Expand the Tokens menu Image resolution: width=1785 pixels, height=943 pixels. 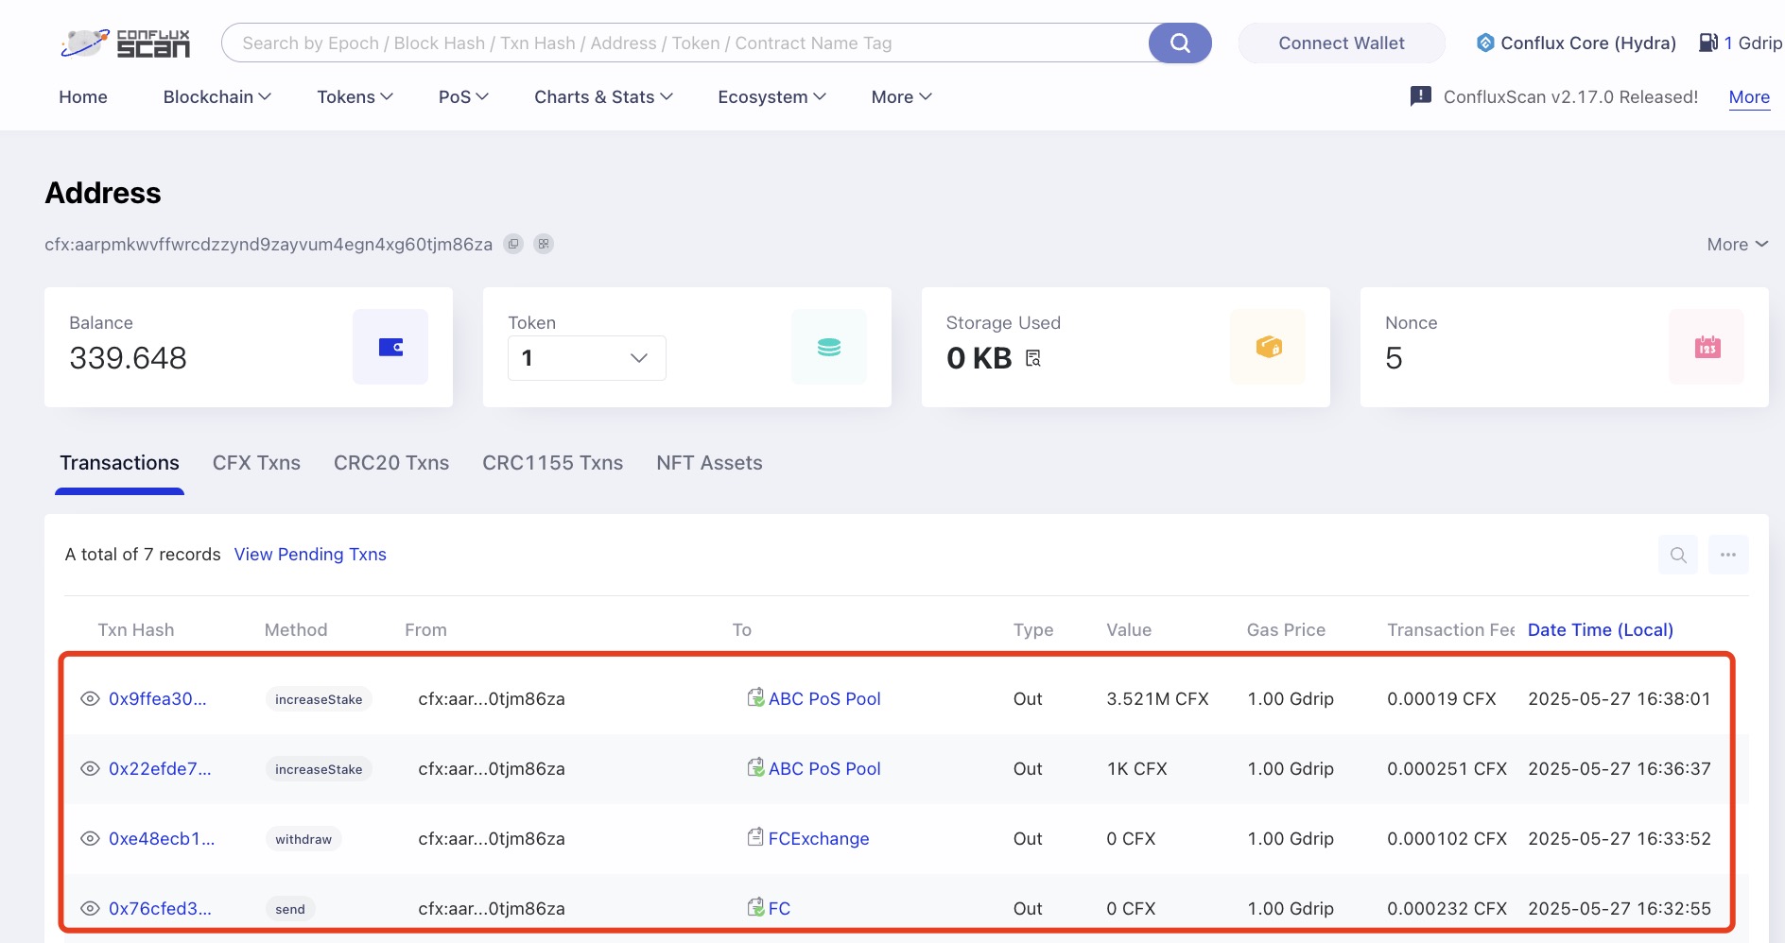(355, 96)
